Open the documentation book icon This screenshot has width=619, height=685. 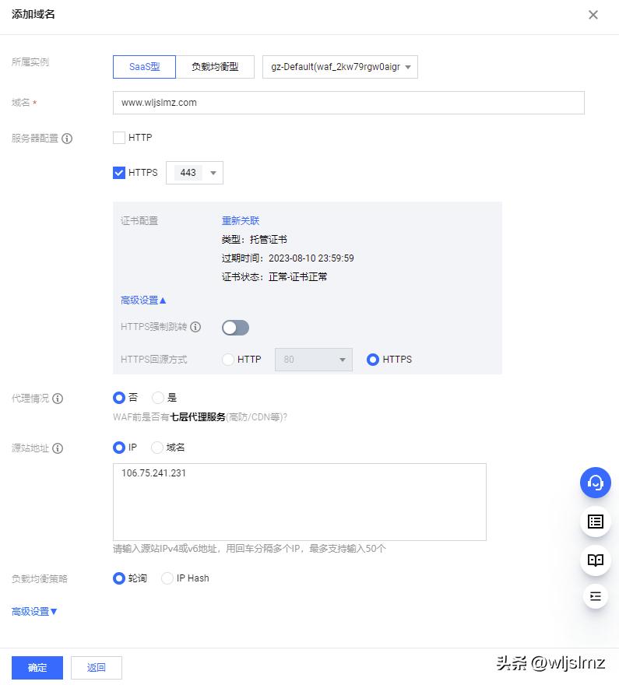(x=596, y=560)
